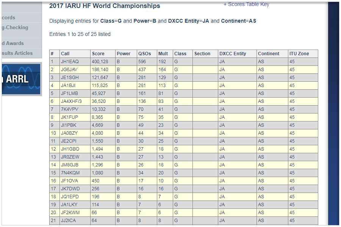
Task: Click the QSOs column header
Action: pyautogui.click(x=145, y=54)
